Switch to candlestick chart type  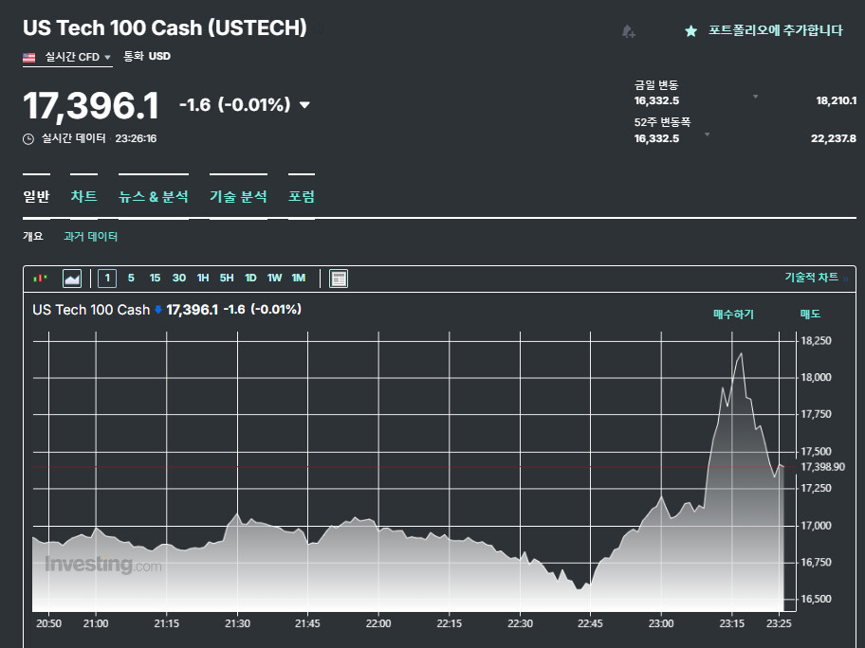(40, 278)
